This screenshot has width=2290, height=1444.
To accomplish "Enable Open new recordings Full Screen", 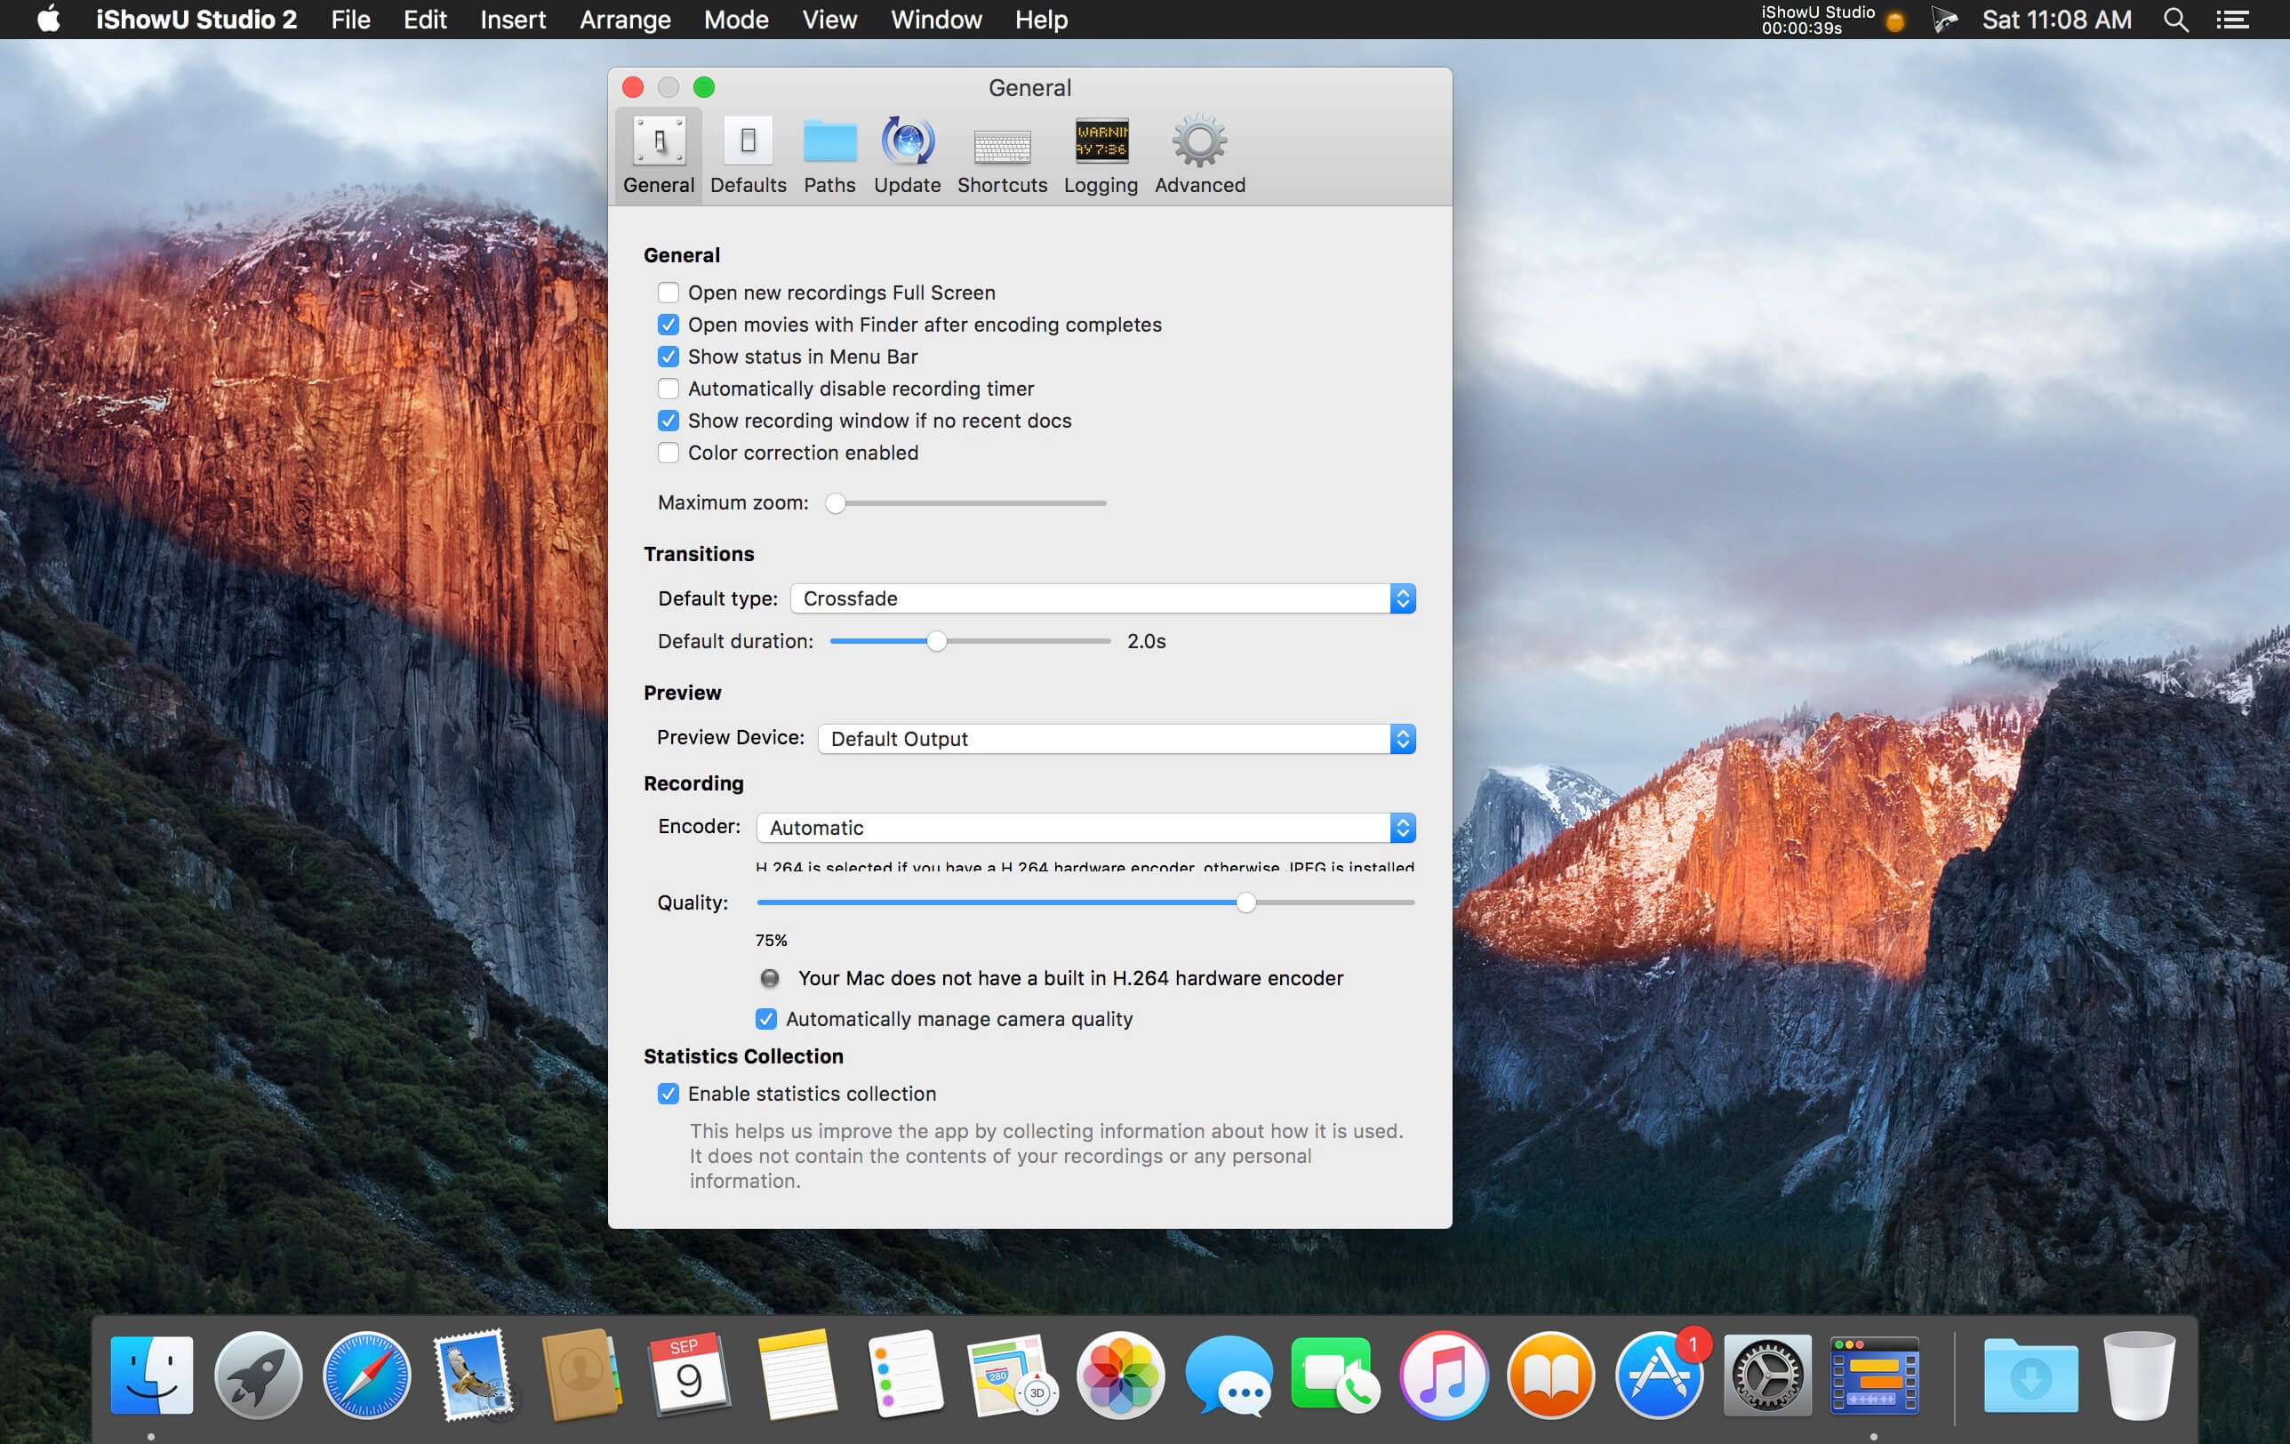I will tap(669, 293).
